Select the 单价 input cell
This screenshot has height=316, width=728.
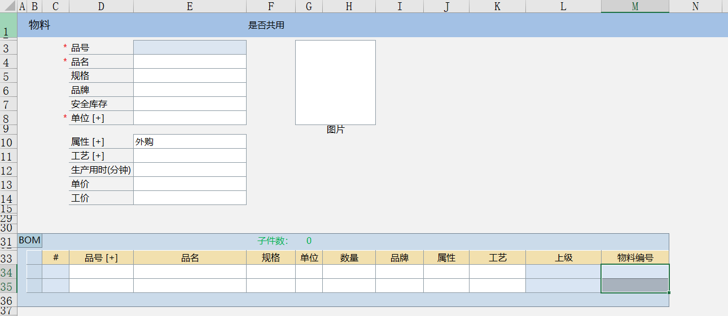coord(190,184)
